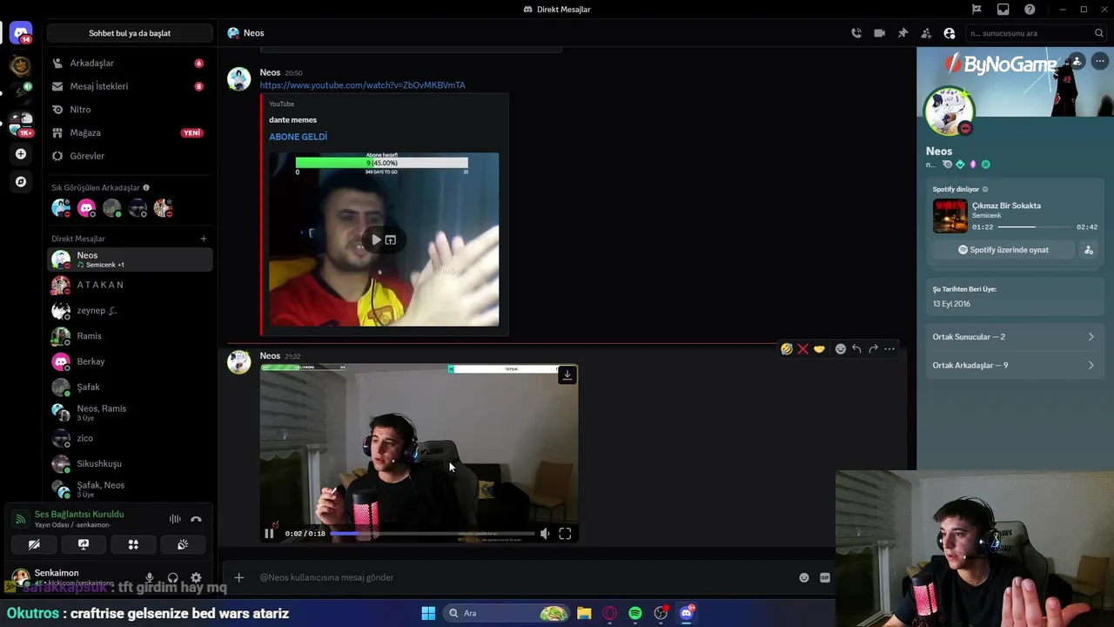Open the Discover servers compass
Image resolution: width=1114 pixels, height=627 pixels.
(21, 182)
